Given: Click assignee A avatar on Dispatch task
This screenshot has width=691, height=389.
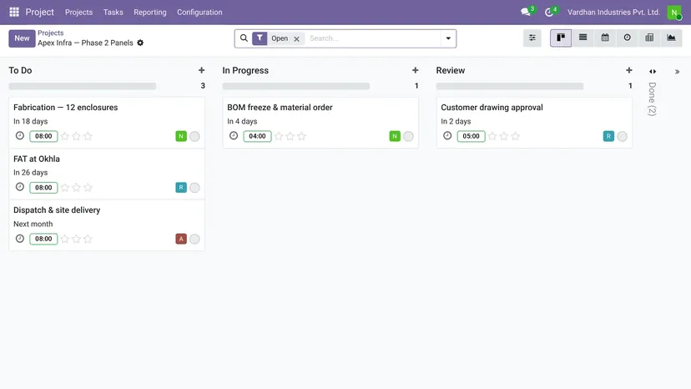Looking at the screenshot, I should coord(181,239).
